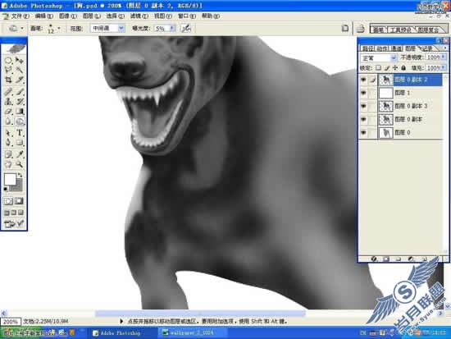Click the foreground color swatch
Image resolution: width=451 pixels, height=339 pixels.
10,179
